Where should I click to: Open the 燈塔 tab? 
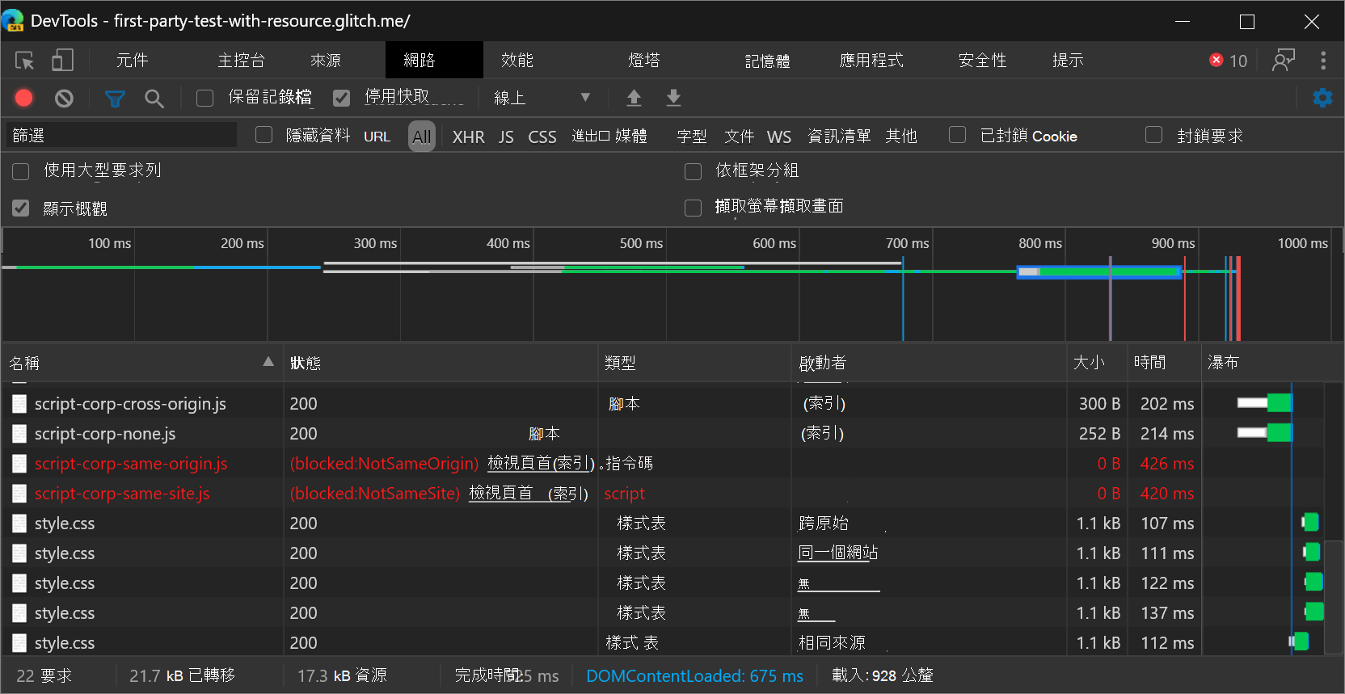click(644, 61)
